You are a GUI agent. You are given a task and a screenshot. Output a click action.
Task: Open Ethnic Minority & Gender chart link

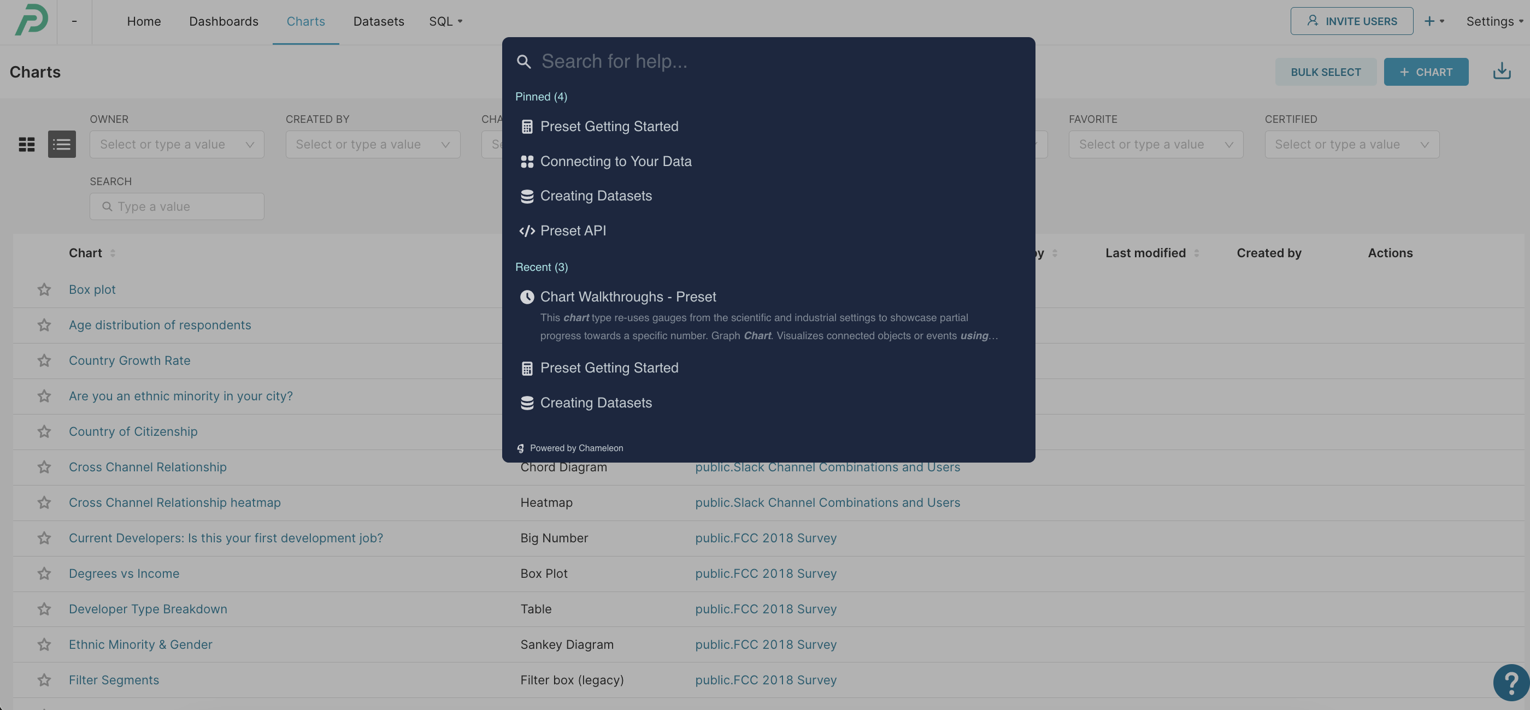tap(140, 644)
